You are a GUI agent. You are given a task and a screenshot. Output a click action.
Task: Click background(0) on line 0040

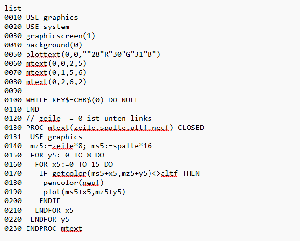(54, 45)
